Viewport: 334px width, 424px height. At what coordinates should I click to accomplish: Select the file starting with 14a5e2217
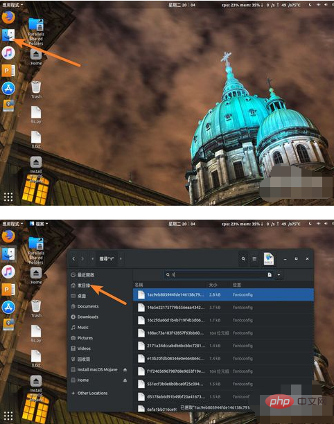223,308
